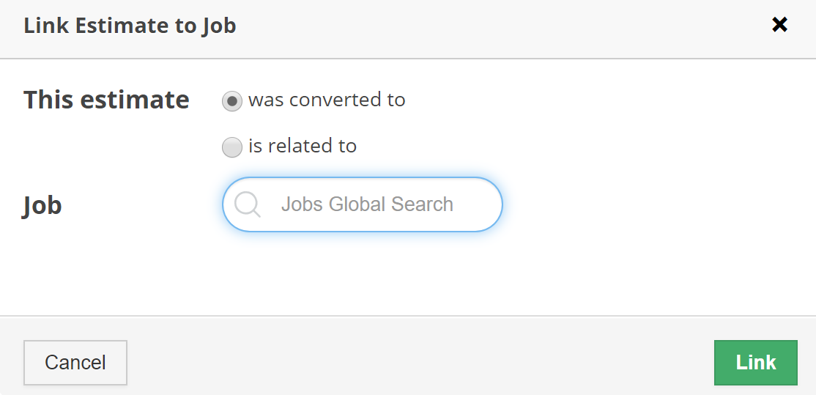Click the magnifying glass search icon

click(247, 204)
